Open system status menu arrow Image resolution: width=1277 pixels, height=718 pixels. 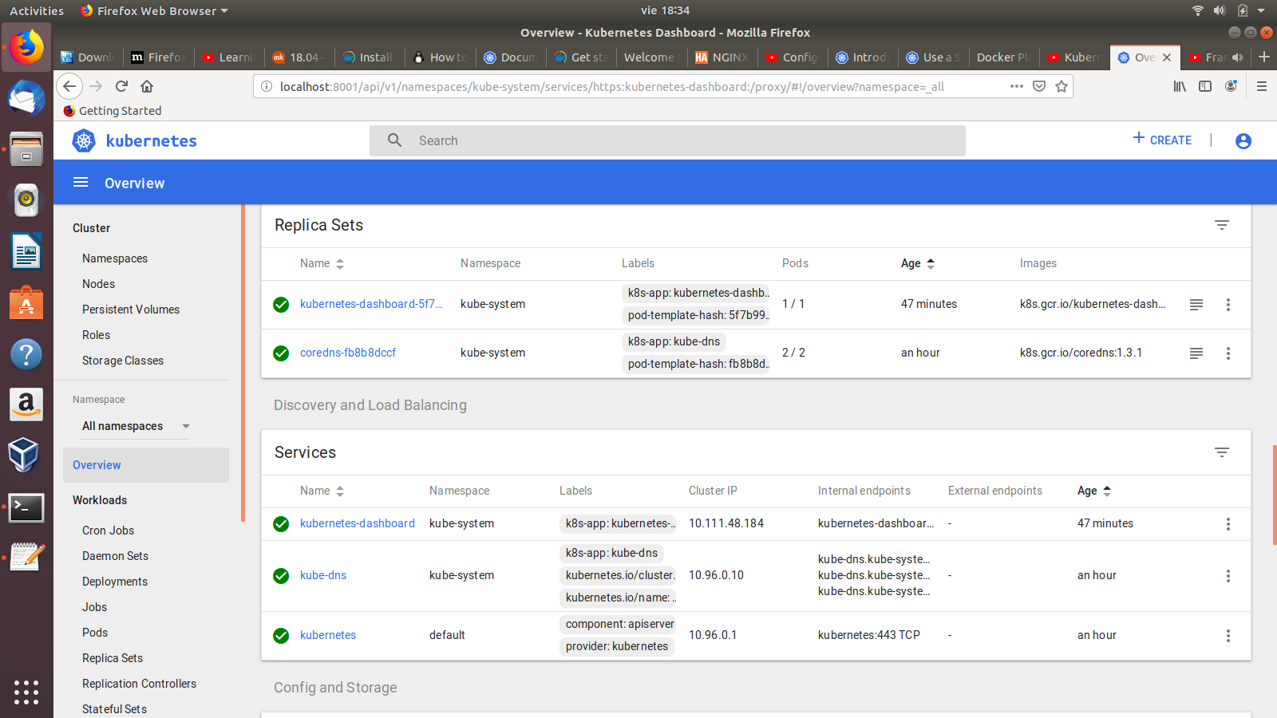pyautogui.click(x=1261, y=10)
